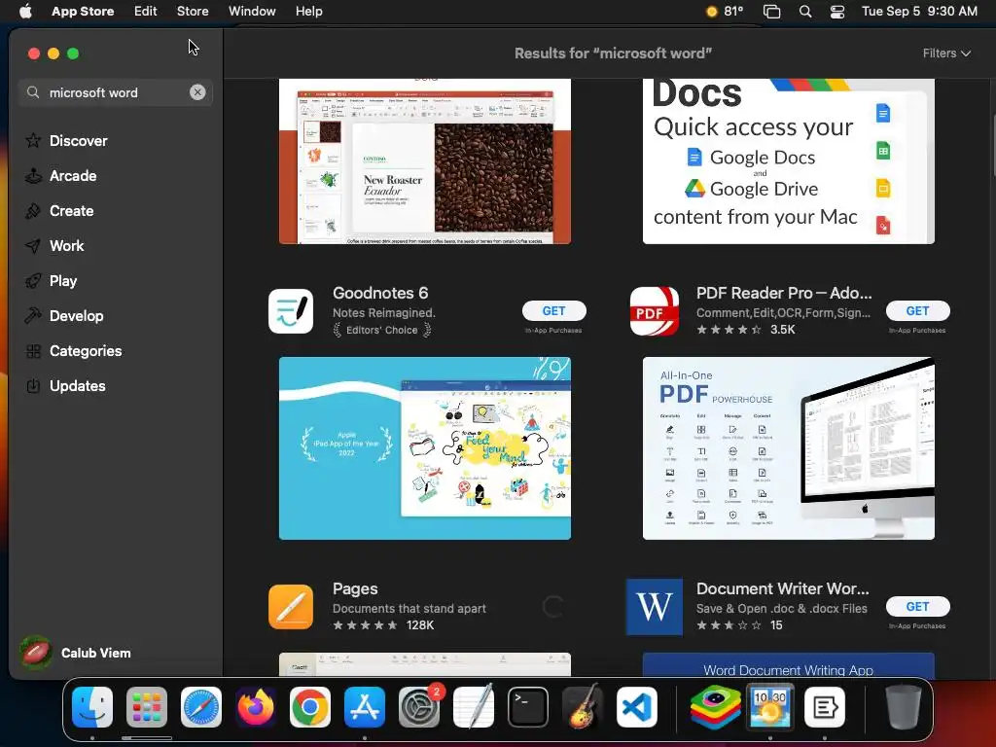Open the Edit menu
Viewport: 996px width, 747px height.
[146, 12]
